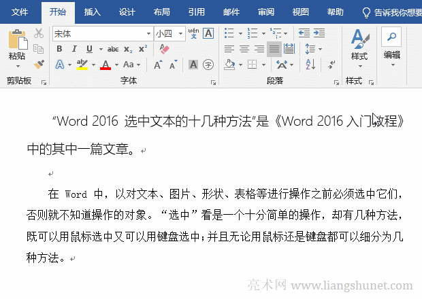
Task: Expand highlight color arrow
Action: [x=93, y=65]
